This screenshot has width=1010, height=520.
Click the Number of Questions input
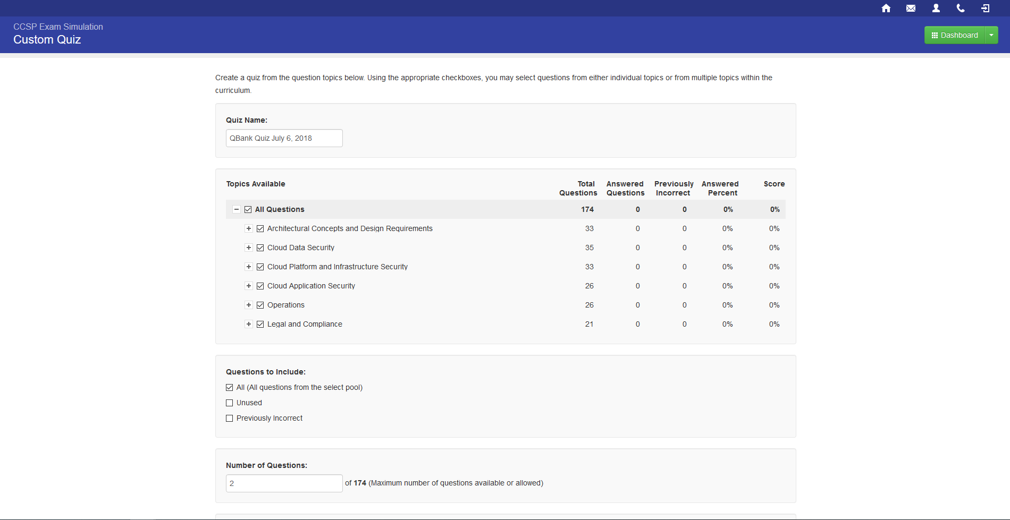coord(284,483)
